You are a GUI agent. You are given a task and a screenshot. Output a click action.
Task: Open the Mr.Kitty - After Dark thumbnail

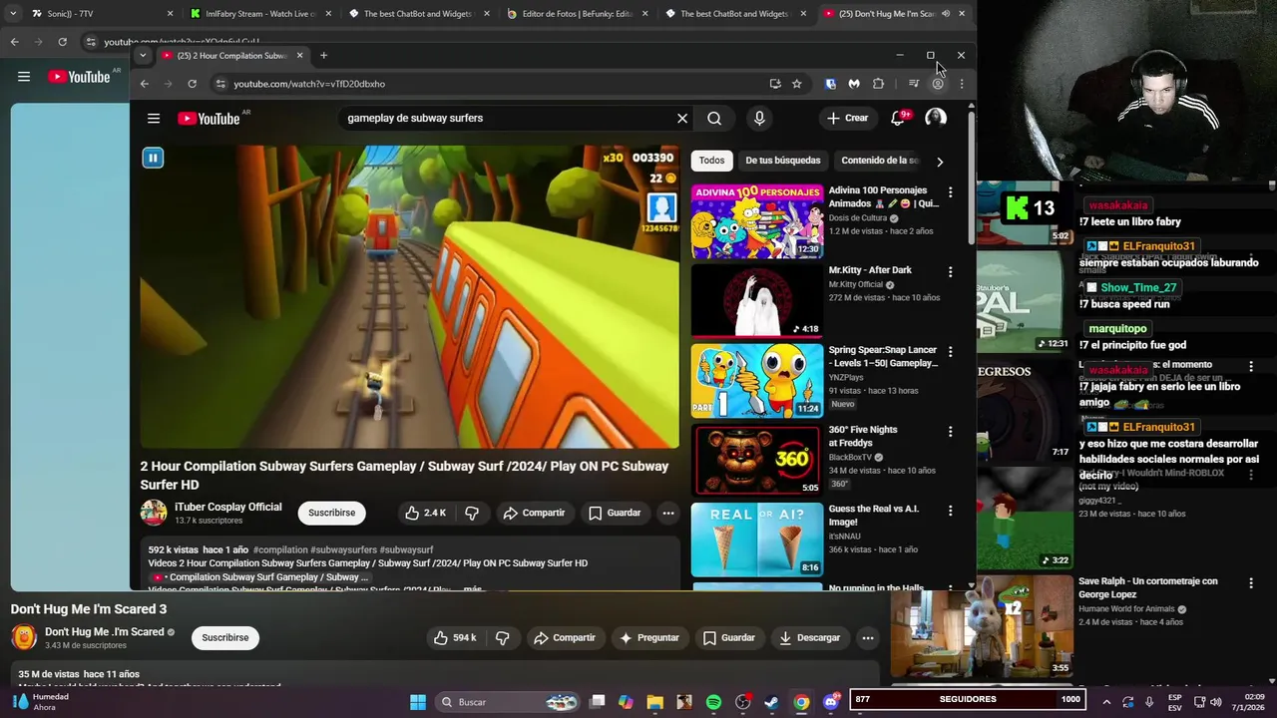click(x=757, y=300)
